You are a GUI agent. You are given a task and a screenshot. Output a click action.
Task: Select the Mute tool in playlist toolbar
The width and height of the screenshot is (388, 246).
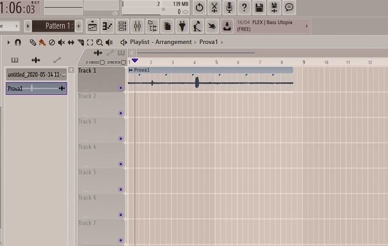tap(61, 43)
